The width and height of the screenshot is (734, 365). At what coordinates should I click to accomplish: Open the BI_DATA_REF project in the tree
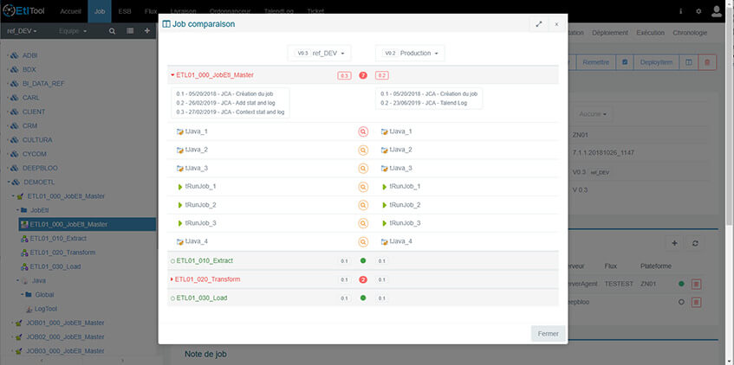43,84
